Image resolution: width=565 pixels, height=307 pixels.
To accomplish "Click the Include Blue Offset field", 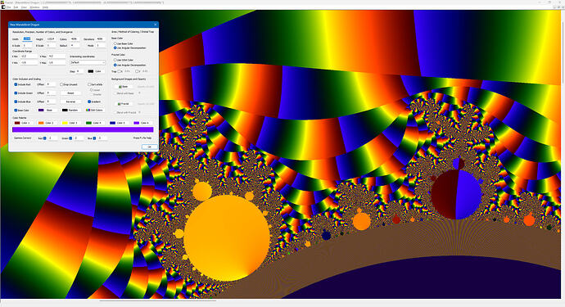I will [51, 102].
